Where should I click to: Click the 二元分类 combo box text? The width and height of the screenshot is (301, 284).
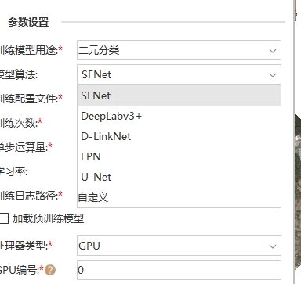coord(99,50)
